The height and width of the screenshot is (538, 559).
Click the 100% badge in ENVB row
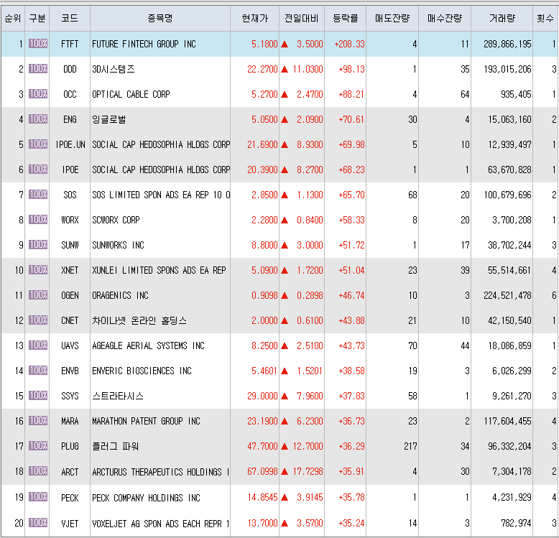click(38, 370)
